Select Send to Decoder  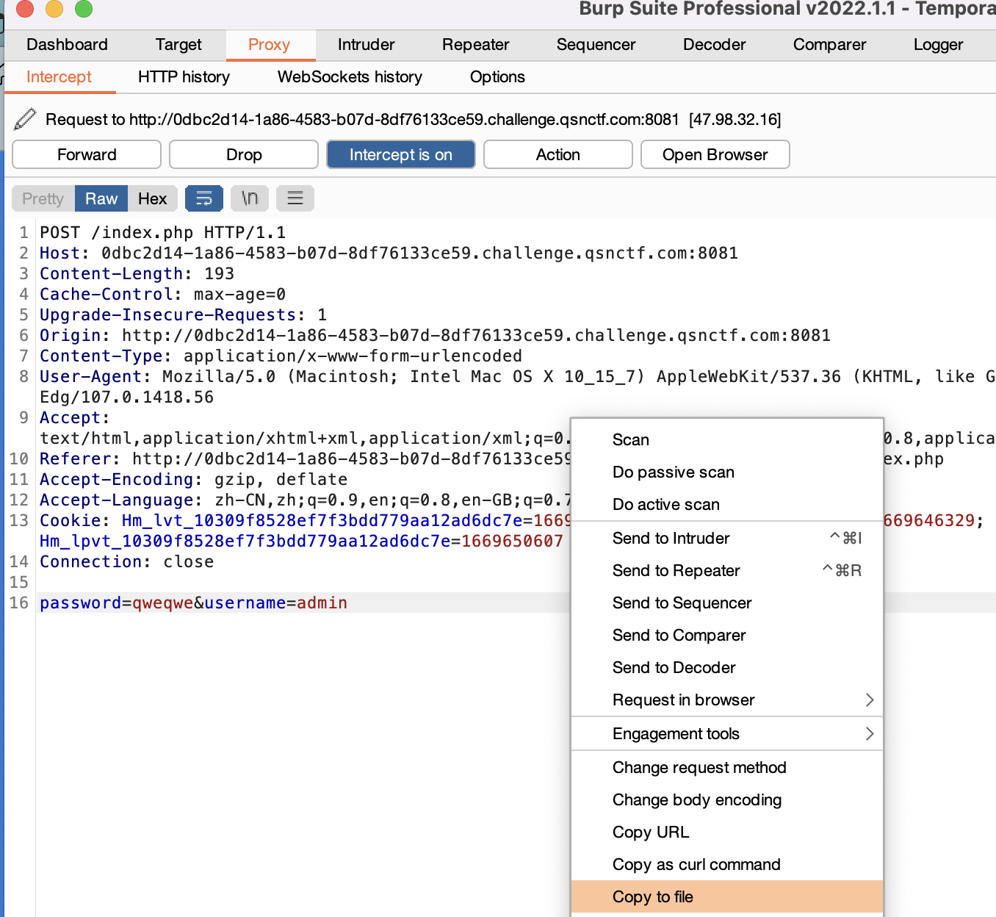click(727, 667)
